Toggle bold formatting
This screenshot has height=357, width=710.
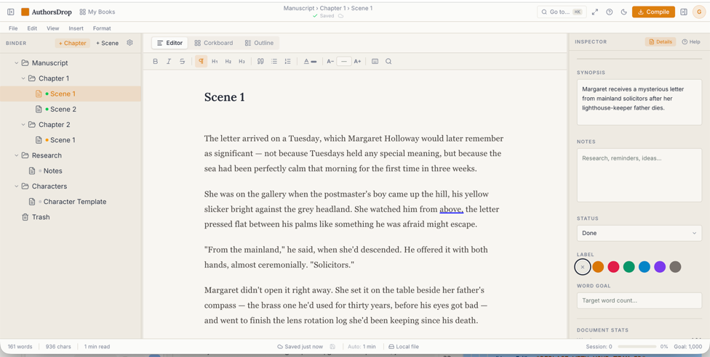tap(156, 62)
